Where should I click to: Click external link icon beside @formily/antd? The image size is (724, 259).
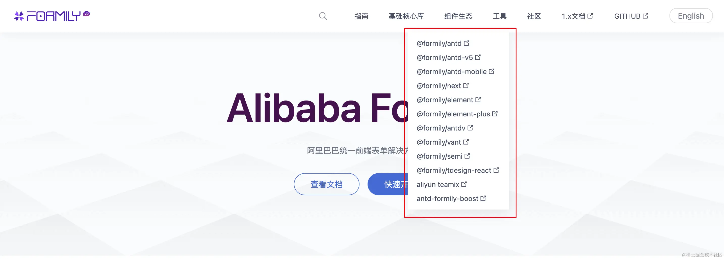tap(467, 43)
